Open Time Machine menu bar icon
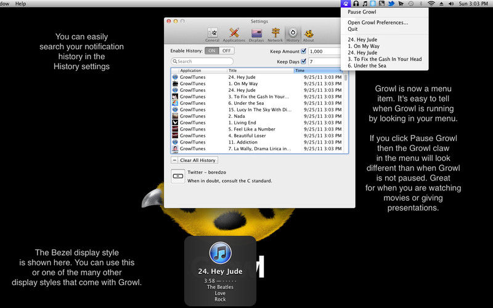 point(411,4)
